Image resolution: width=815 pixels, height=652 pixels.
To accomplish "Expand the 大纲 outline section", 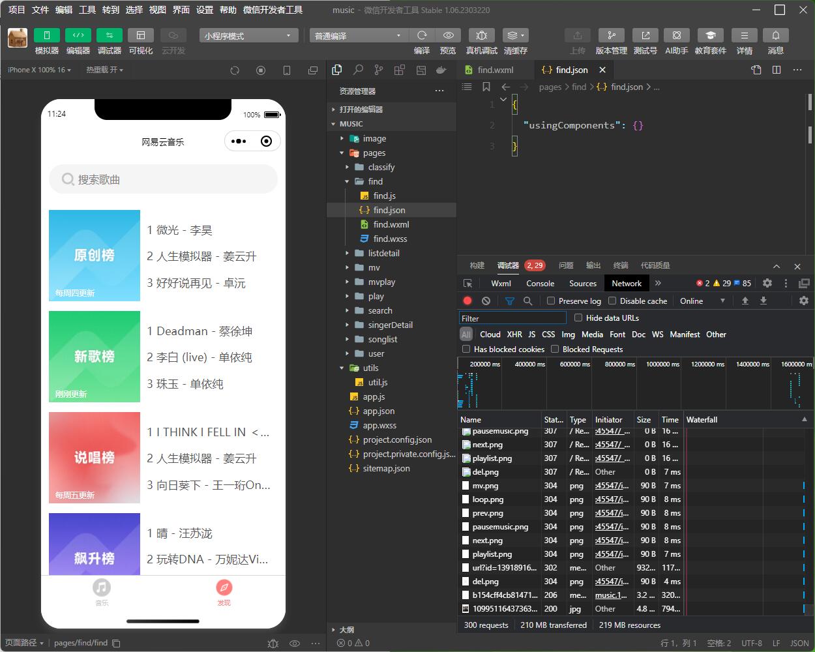I will point(391,630).
